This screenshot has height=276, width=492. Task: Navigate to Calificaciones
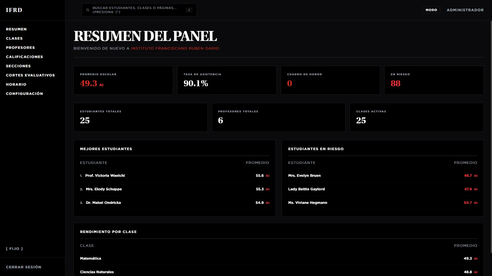(x=24, y=57)
